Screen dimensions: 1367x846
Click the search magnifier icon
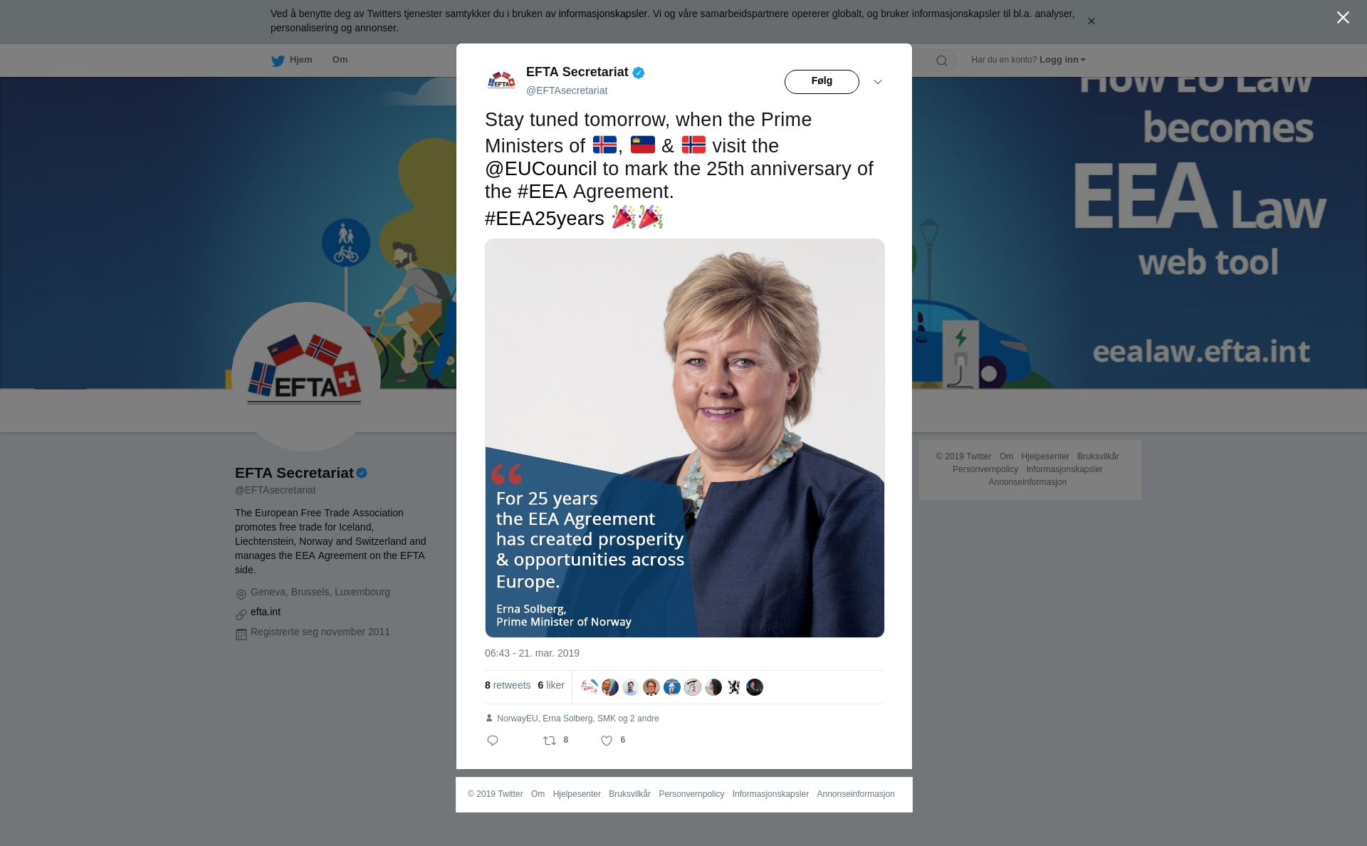click(942, 61)
